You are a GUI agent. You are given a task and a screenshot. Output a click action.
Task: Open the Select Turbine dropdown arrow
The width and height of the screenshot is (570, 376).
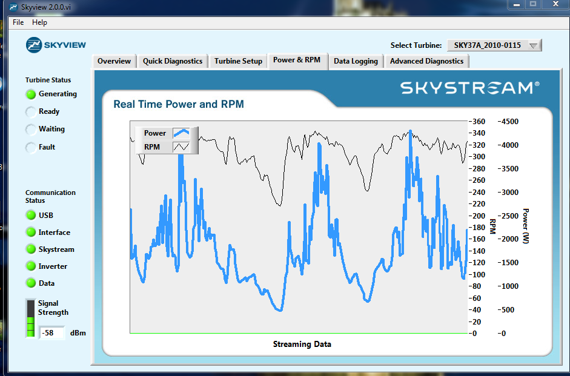pos(533,45)
